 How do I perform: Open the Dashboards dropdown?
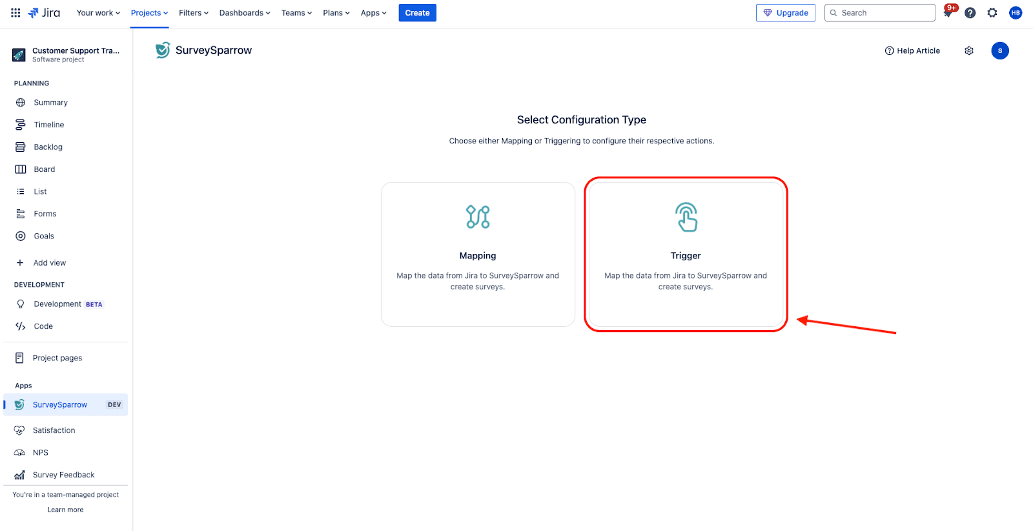245,13
